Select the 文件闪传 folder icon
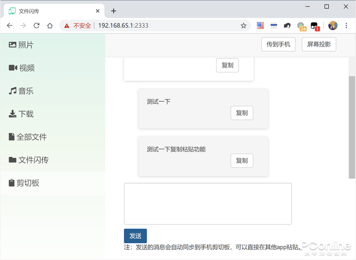This screenshot has width=356, height=260. click(x=13, y=160)
